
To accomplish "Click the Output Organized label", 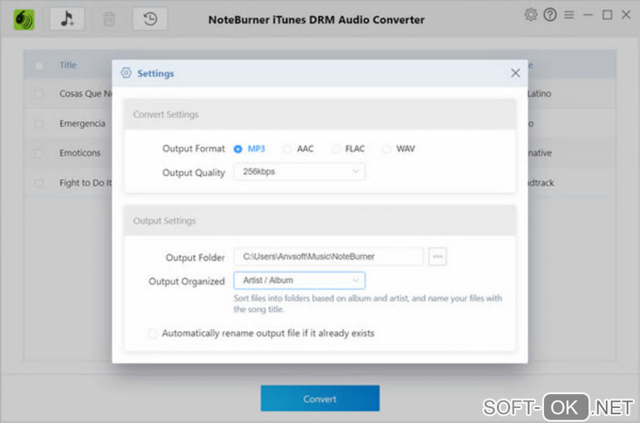I will tap(186, 281).
